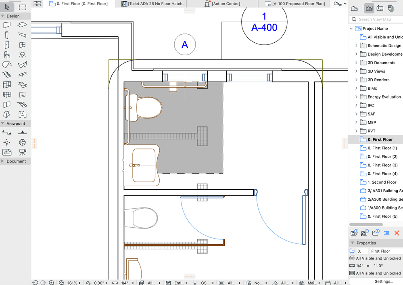
Task: Expand the 3D Documents folder
Action: pyautogui.click(x=356, y=63)
